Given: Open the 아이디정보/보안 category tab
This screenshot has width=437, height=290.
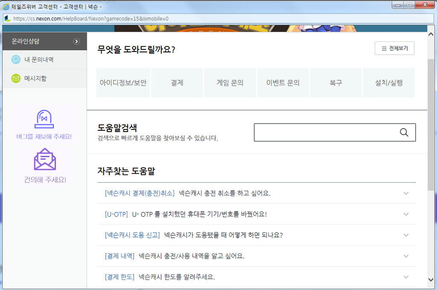Looking at the screenshot, I should click(x=123, y=83).
